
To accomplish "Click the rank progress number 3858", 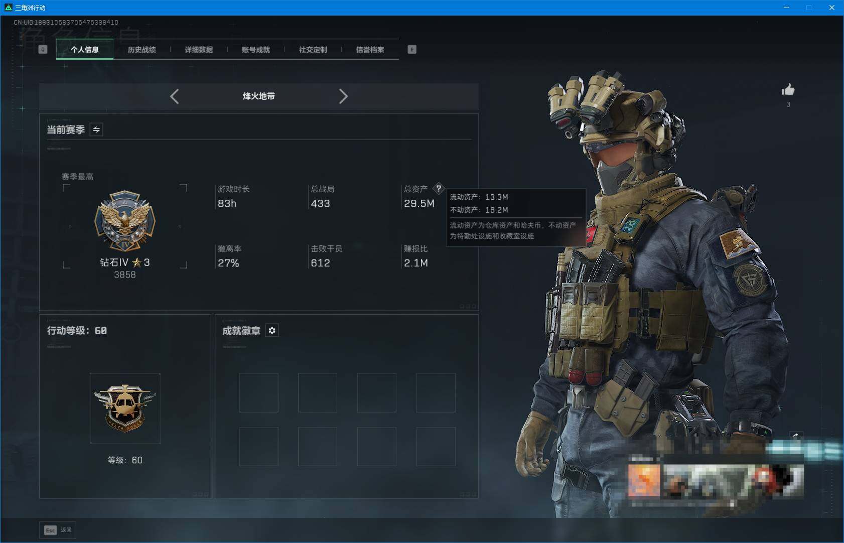I will tap(125, 275).
